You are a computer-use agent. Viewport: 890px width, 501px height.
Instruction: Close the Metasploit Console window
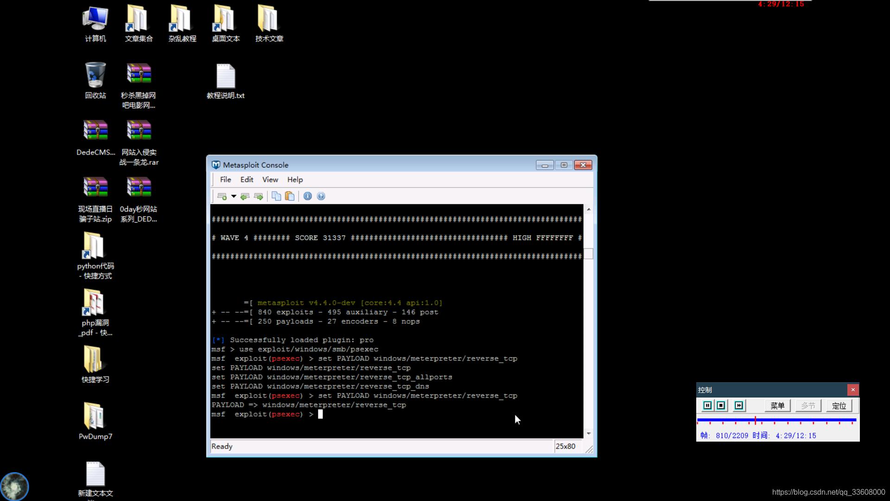pos(583,165)
